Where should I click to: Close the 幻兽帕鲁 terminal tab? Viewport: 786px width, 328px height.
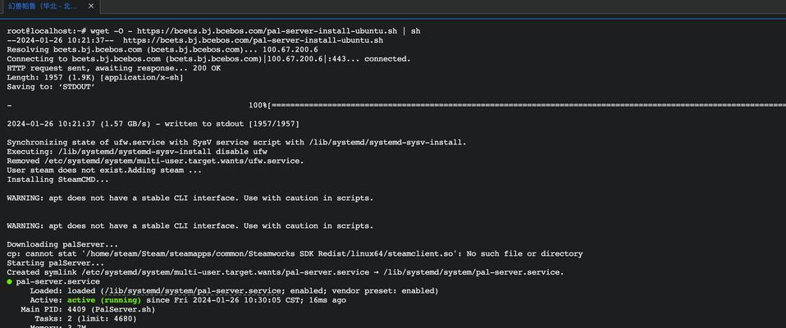[91, 7]
